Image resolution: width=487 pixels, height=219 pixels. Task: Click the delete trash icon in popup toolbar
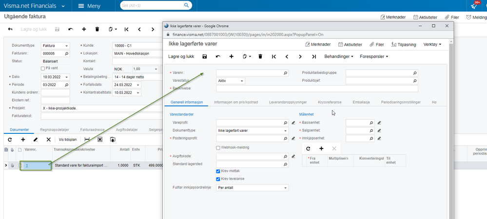260,56
